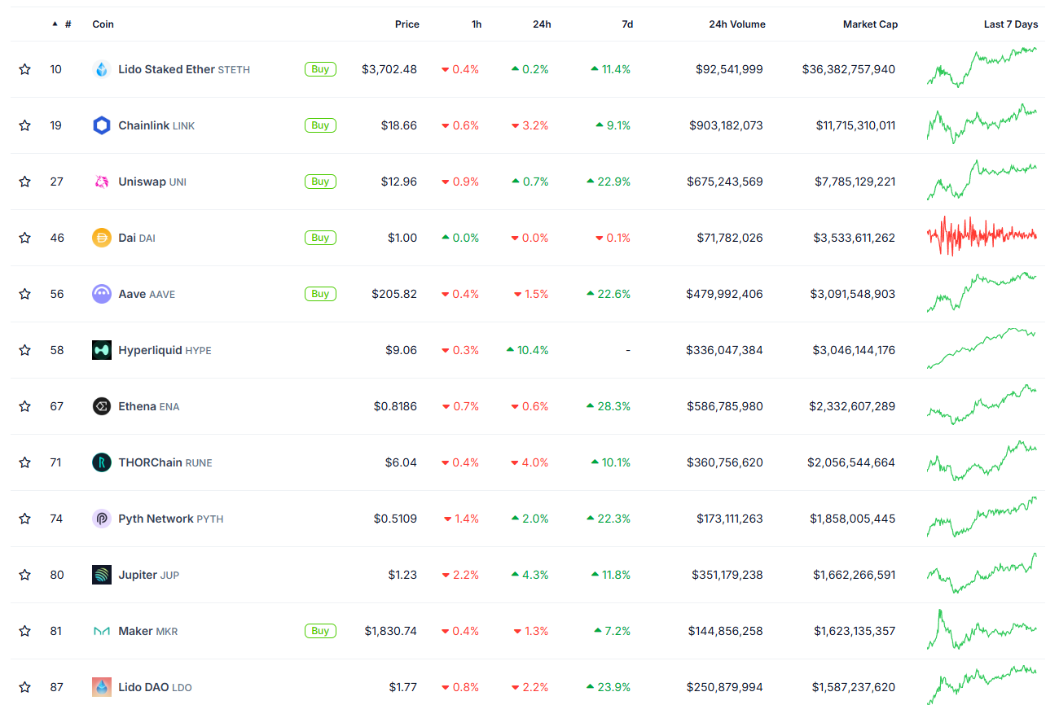Click the Buy button next to Maker
This screenshot has width=1059, height=705.
[320, 631]
